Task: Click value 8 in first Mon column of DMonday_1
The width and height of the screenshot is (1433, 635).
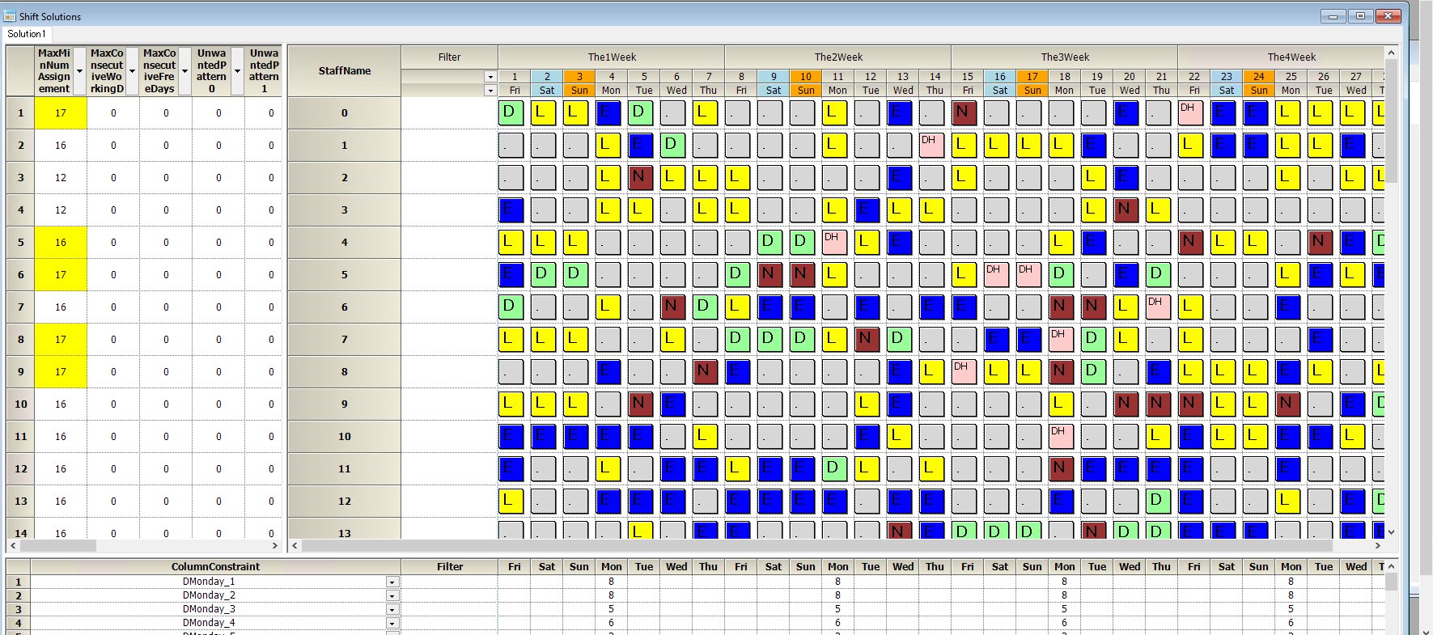Action: [x=611, y=582]
